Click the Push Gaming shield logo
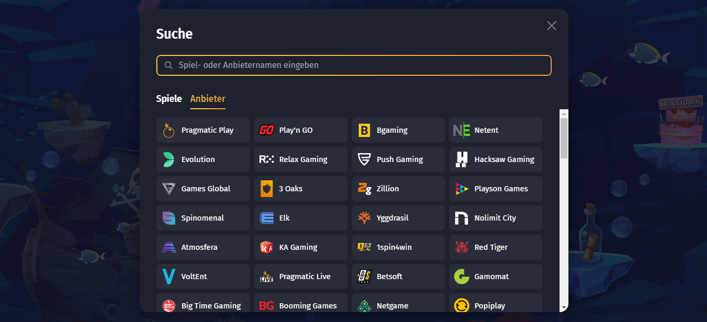Image resolution: width=707 pixels, height=322 pixels. (364, 159)
